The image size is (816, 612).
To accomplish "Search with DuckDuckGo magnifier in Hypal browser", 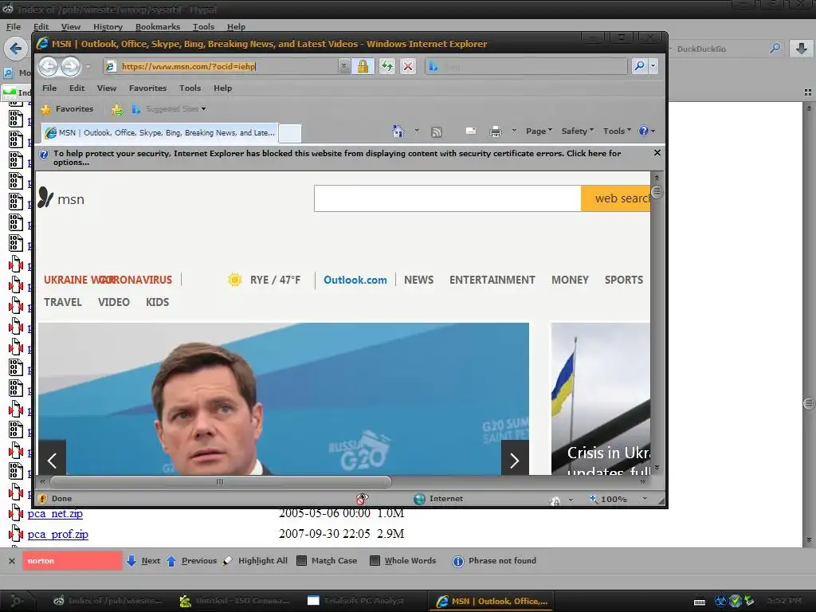I will [x=775, y=49].
